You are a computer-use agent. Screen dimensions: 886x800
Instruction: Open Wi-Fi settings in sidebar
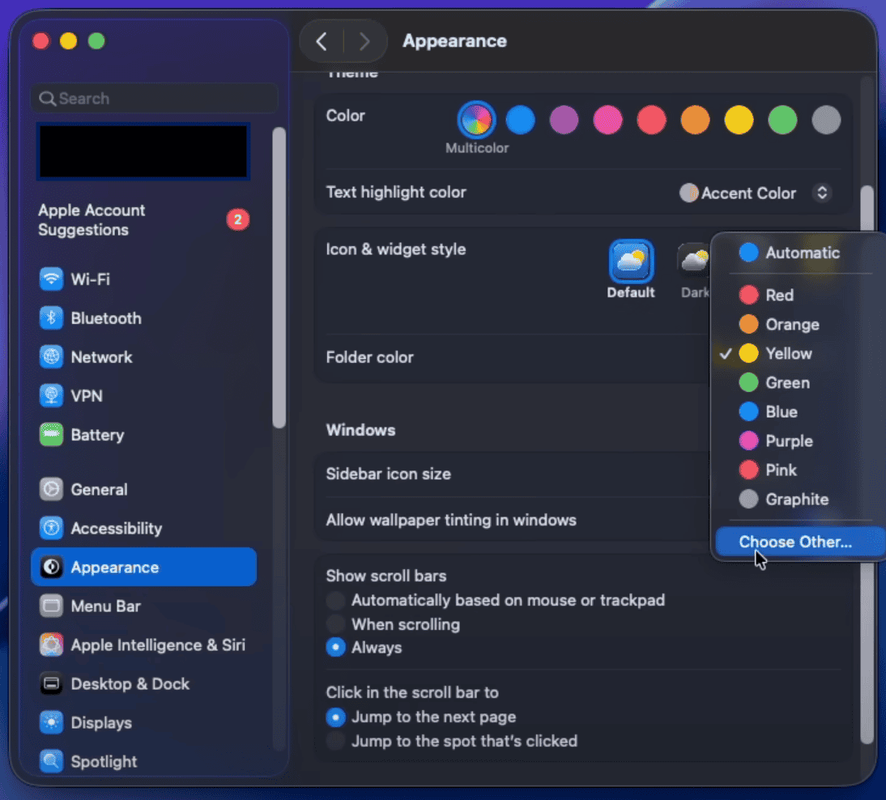(143, 279)
